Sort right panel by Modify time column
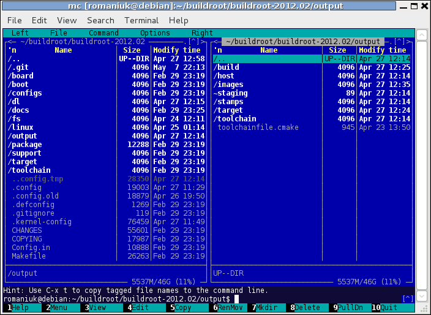The image size is (431, 315). 383,50
